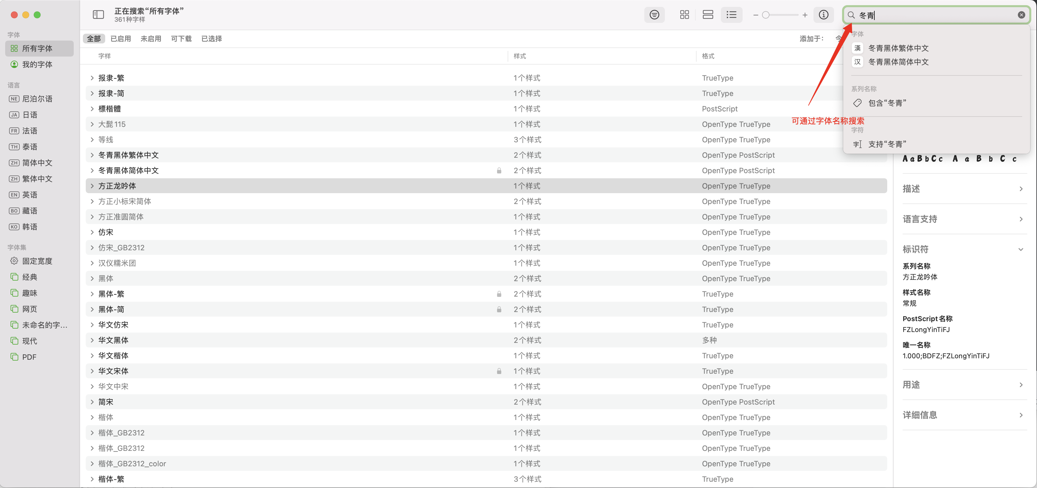Click lock icon beside 冬青黑体简体中文

pos(499,171)
